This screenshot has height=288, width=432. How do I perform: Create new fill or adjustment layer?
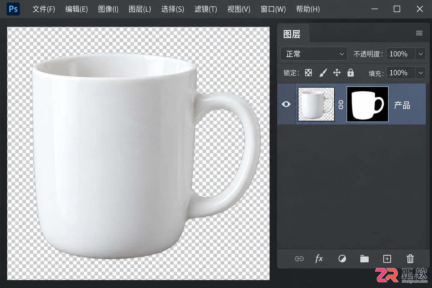coord(342,259)
